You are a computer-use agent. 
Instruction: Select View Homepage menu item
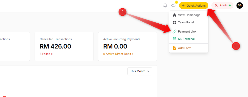(189, 15)
